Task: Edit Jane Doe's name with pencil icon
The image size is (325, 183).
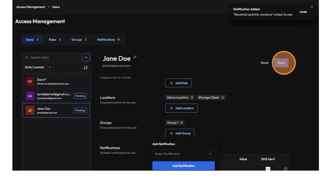Action: tap(135, 57)
